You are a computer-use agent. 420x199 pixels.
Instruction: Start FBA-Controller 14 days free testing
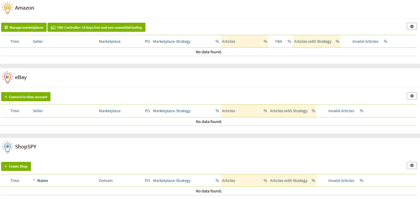pos(96,27)
